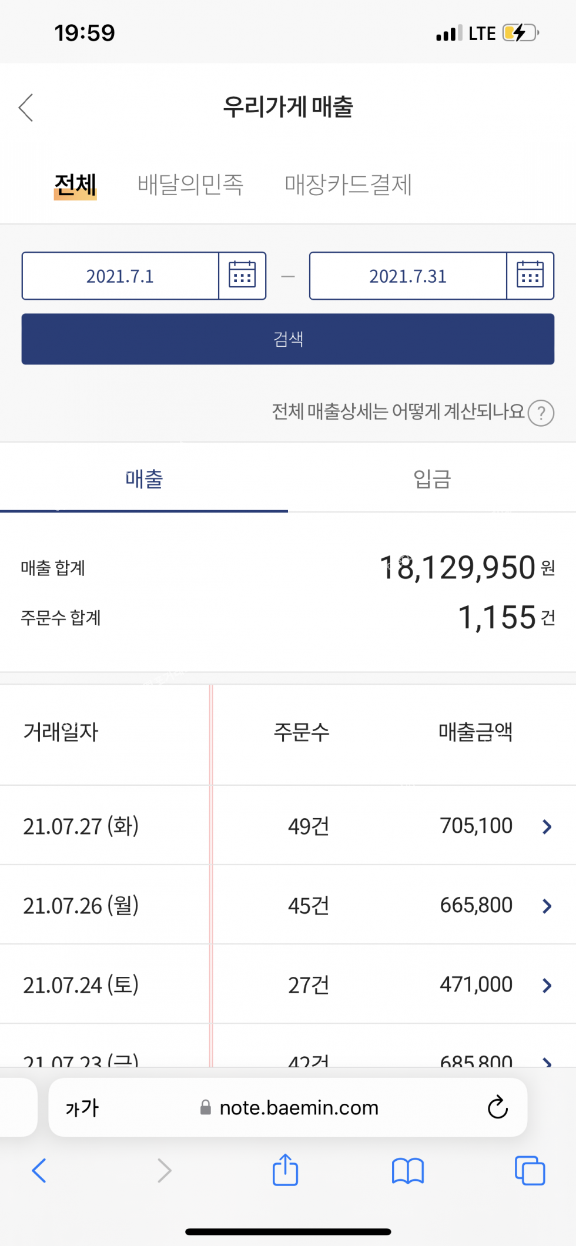
Task: Reload the page in Safari
Action: click(497, 1107)
